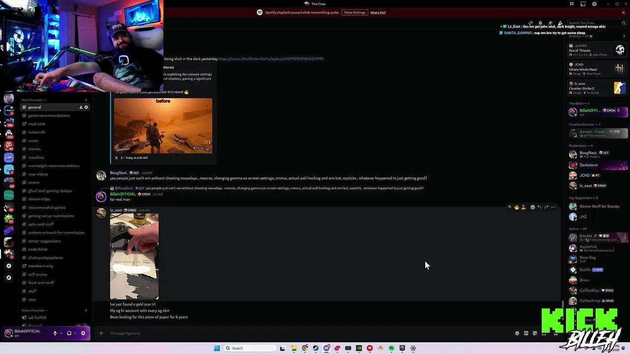The image size is (630, 354).
Task: Add the fire emoji quick reaction
Action: [x=517, y=207]
